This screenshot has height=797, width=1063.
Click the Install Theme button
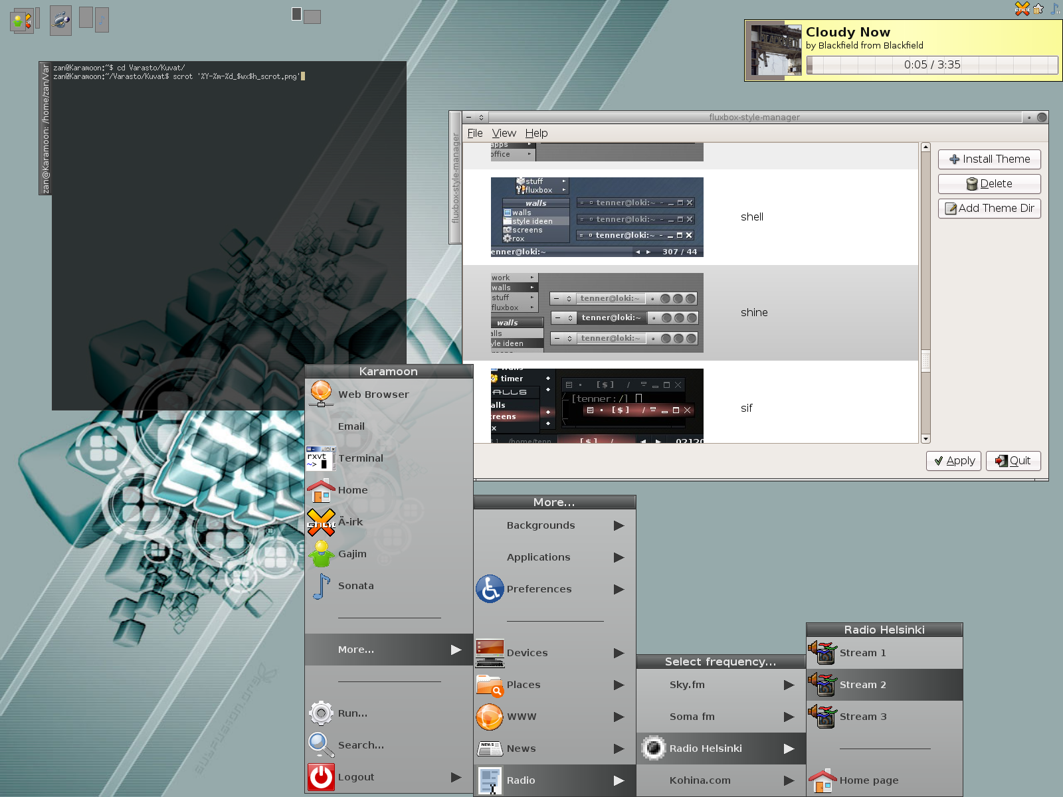pyautogui.click(x=989, y=159)
